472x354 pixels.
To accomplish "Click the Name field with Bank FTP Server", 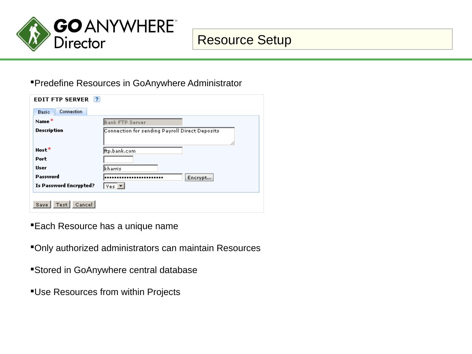I will pyautogui.click(x=143, y=122).
